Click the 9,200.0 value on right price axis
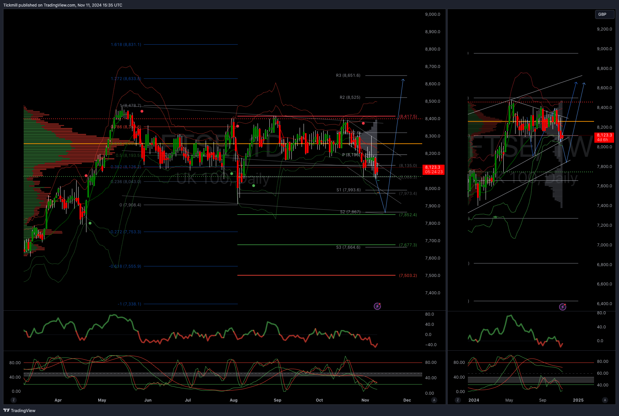619x416 pixels. click(605, 29)
